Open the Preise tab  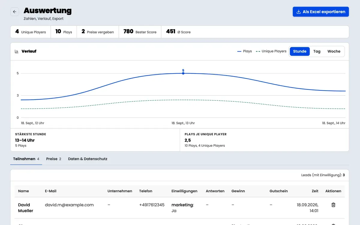pos(54,159)
